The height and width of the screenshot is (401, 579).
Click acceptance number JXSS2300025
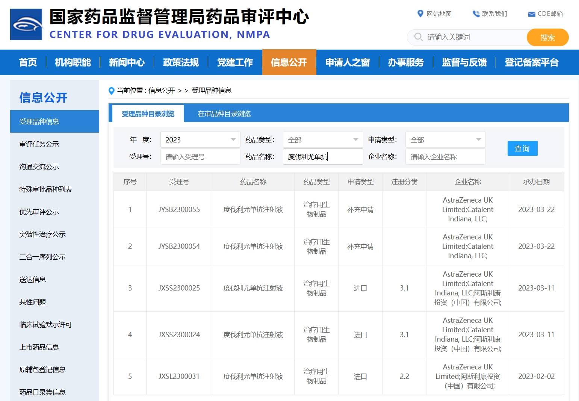[179, 288]
